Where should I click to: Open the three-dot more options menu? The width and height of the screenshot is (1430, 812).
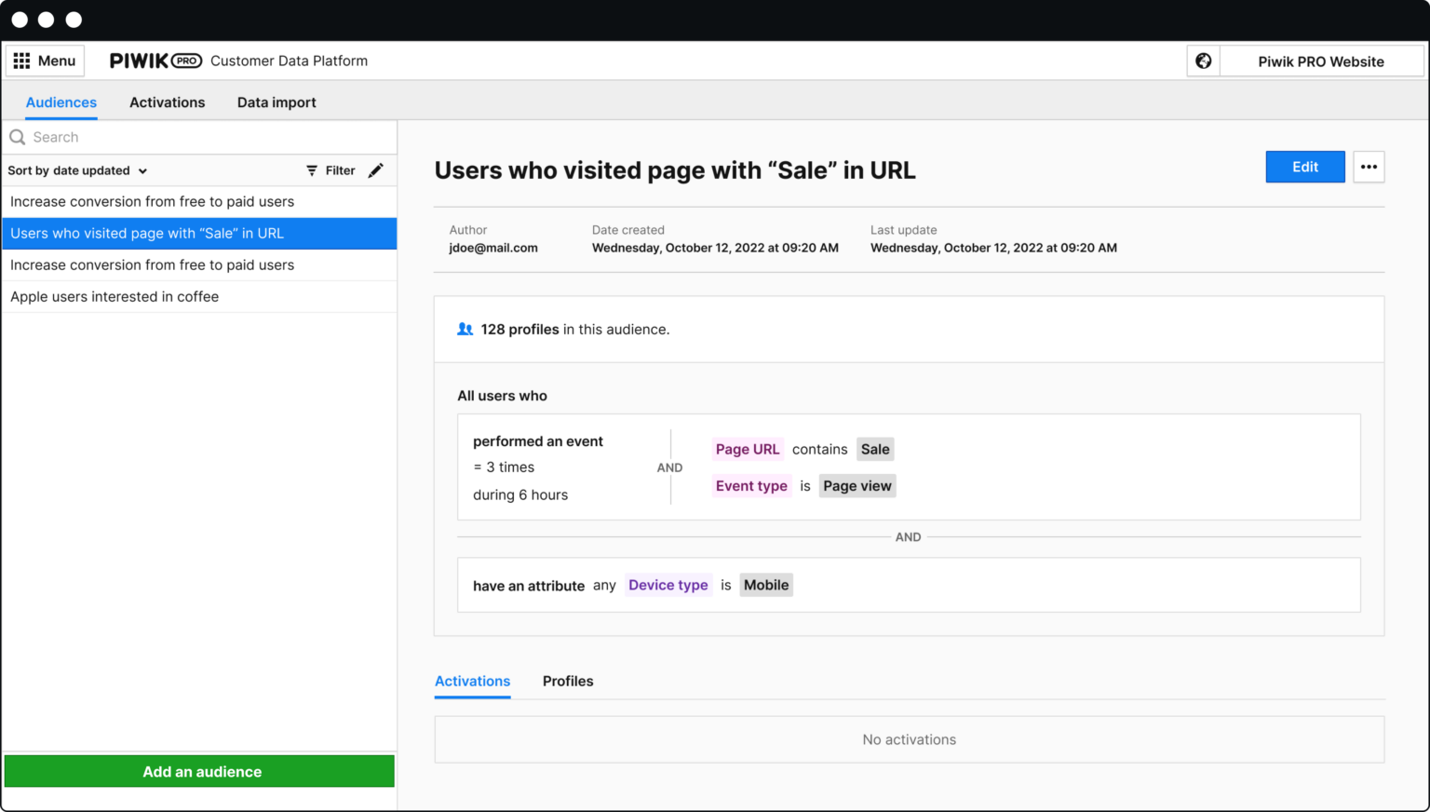[x=1369, y=167]
